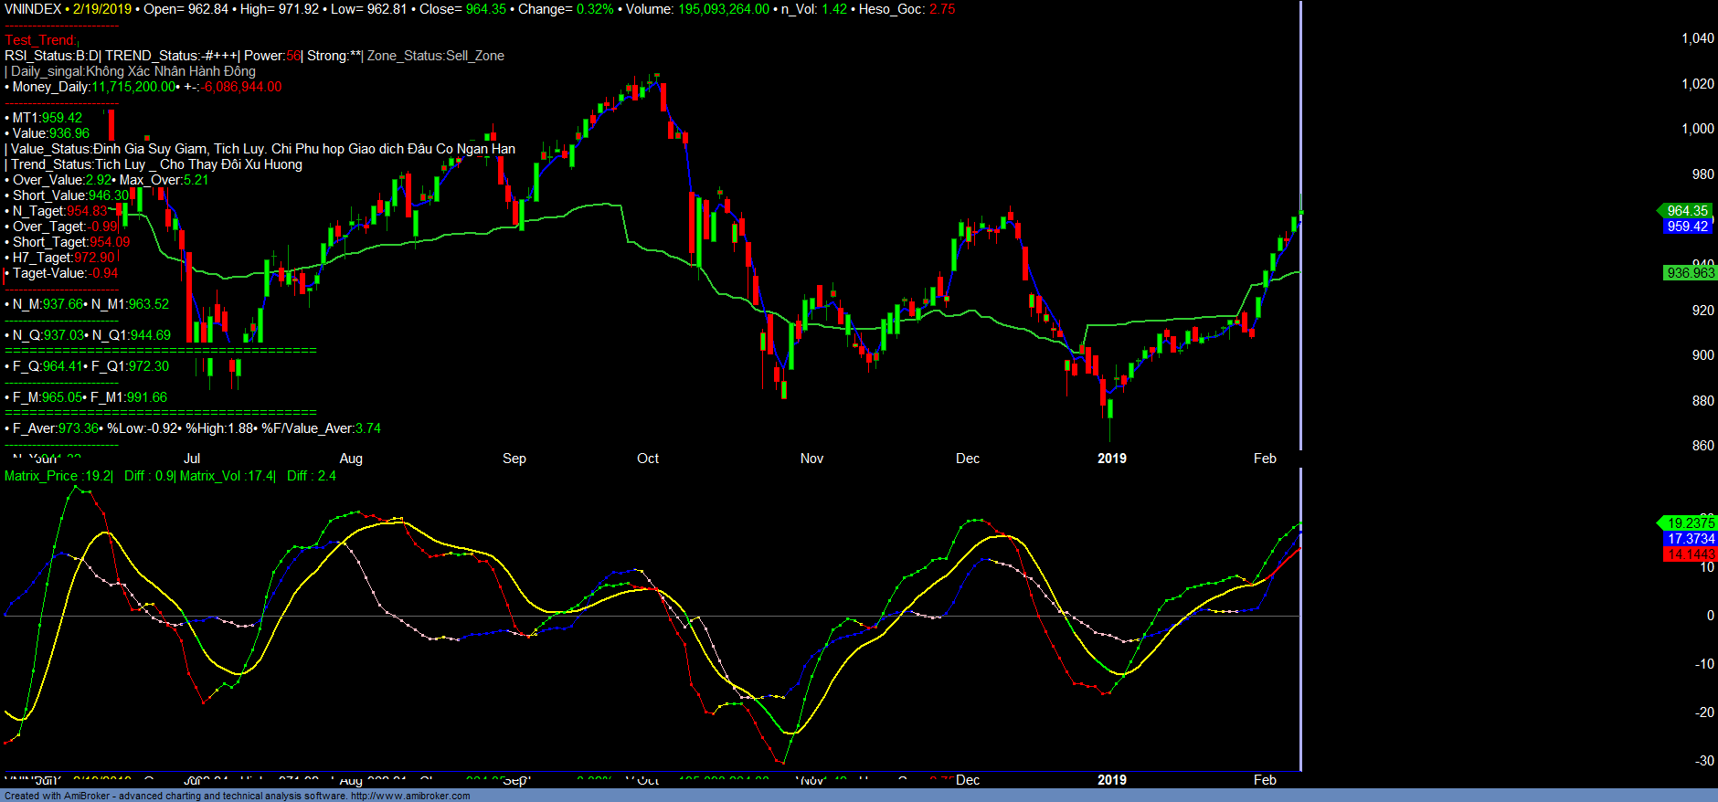Click the green 936.963 moving average tag
The height and width of the screenshot is (802, 1718).
1690,273
